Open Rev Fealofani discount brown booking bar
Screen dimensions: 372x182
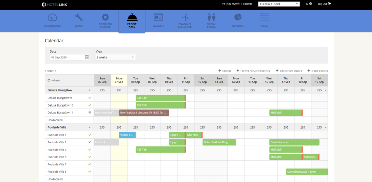(x=144, y=113)
